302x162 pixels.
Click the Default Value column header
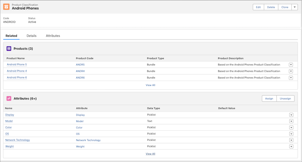pyautogui.click(x=227, y=109)
